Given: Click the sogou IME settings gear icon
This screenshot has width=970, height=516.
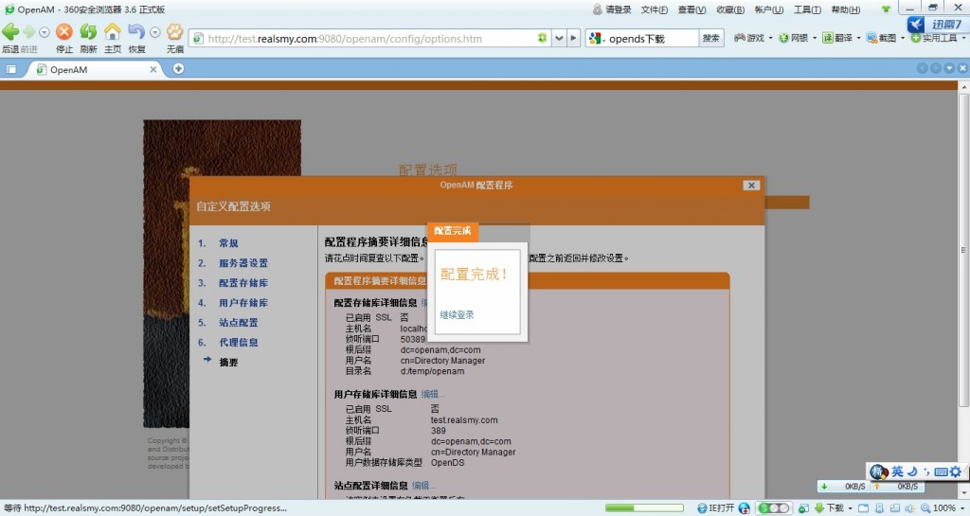Looking at the screenshot, I should tap(956, 472).
